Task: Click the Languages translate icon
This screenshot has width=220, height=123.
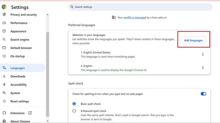Action: pyautogui.click(x=4, y=68)
